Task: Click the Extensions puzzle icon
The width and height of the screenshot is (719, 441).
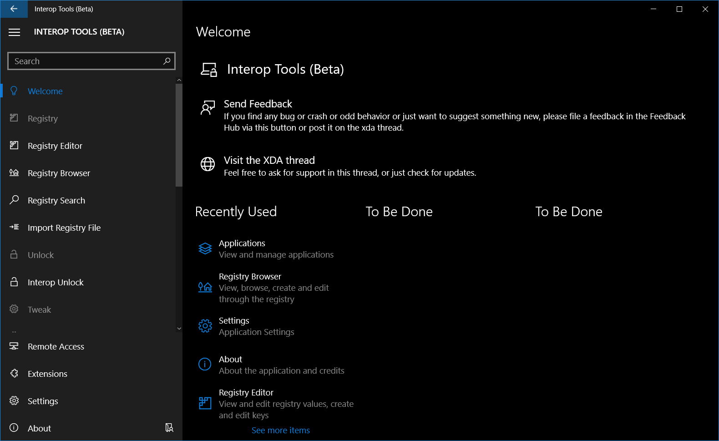Action: [x=14, y=373]
